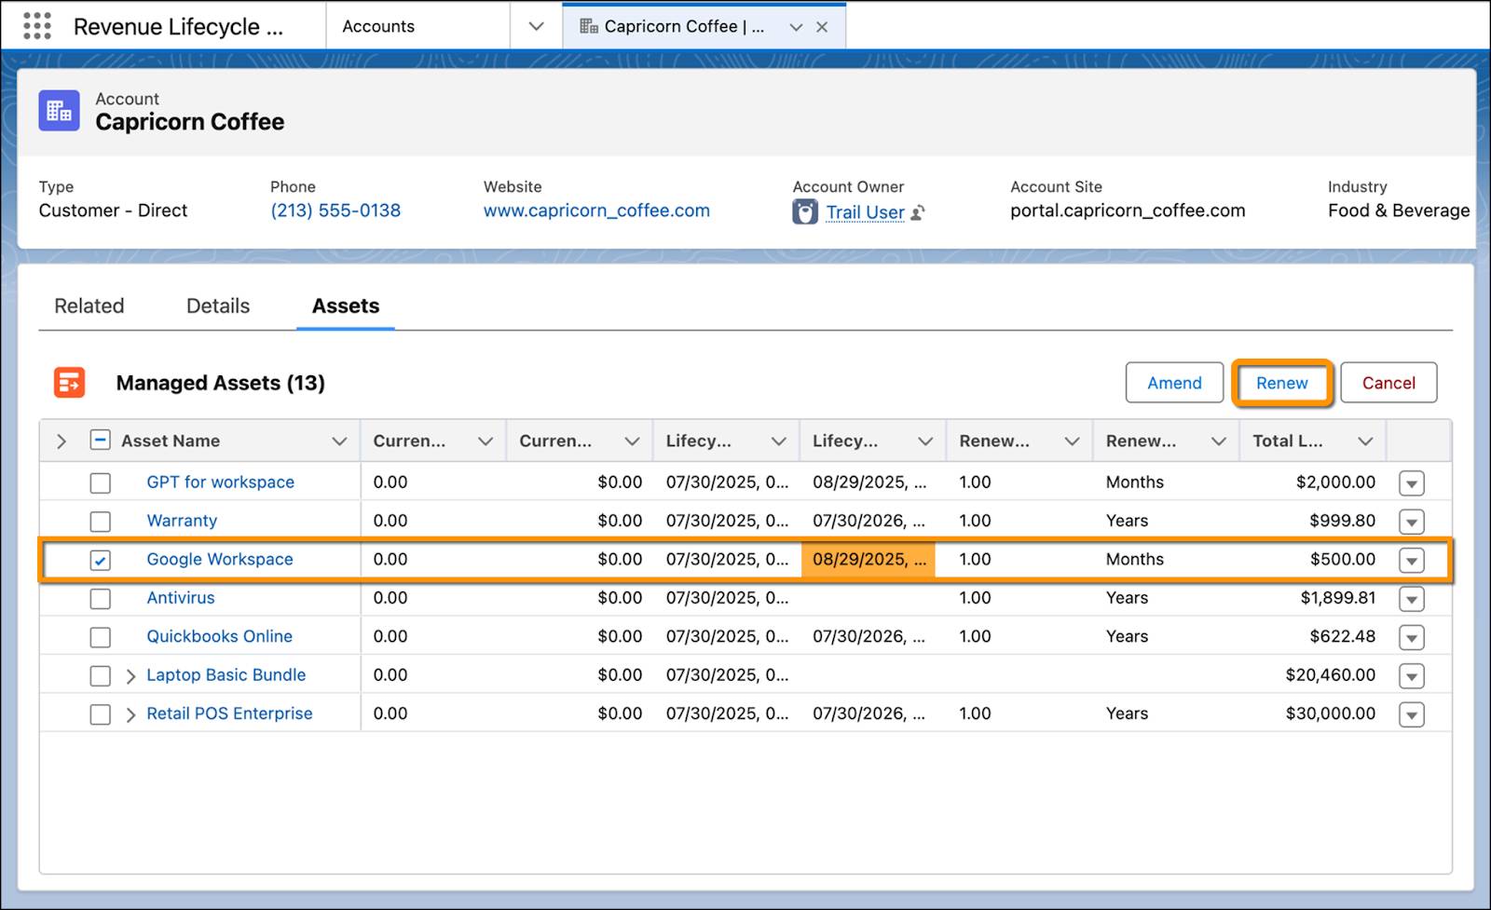Toggle the select-all checkbox in header
The width and height of the screenshot is (1491, 910).
pos(100,440)
